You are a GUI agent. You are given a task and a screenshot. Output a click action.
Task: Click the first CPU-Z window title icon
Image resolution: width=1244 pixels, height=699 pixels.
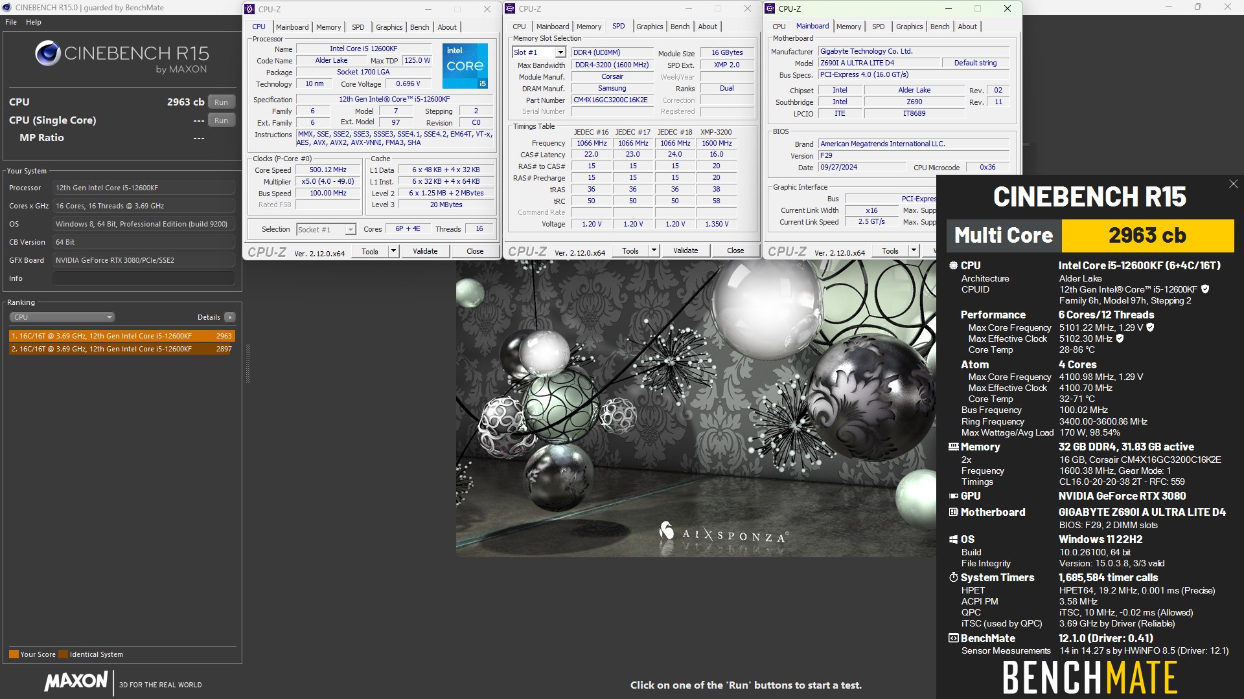(x=250, y=9)
